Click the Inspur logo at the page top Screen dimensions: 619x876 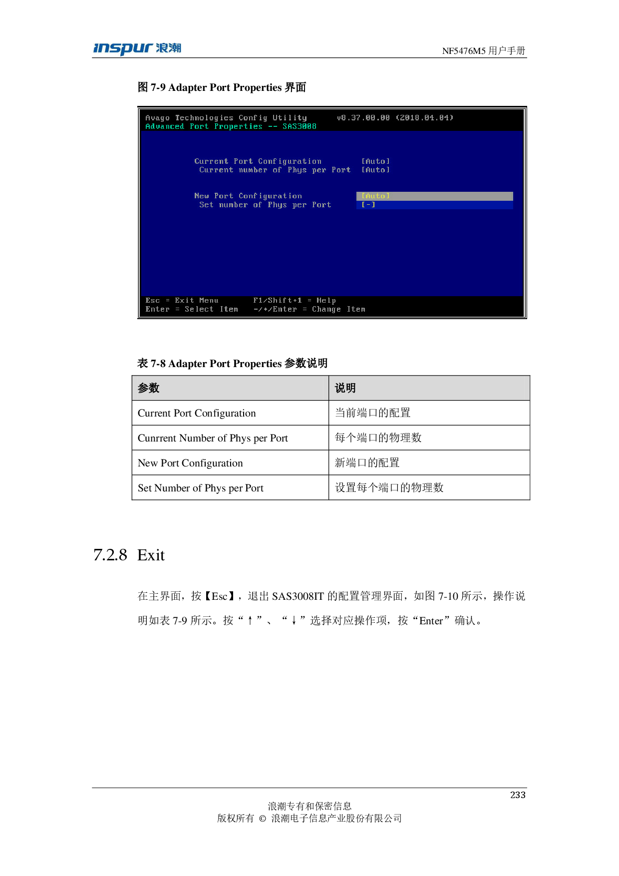137,49
